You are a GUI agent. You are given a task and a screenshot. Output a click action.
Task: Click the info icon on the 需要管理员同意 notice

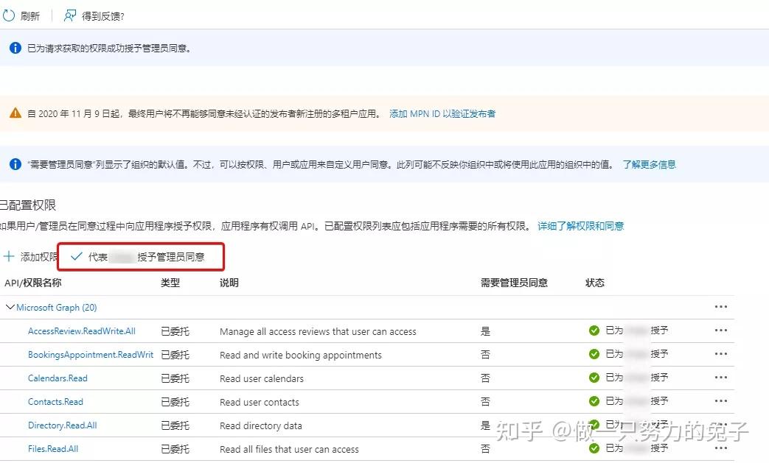(13, 164)
